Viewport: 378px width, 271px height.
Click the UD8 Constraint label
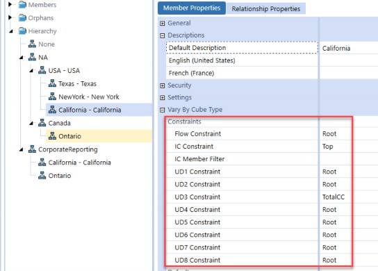pyautogui.click(x=197, y=260)
